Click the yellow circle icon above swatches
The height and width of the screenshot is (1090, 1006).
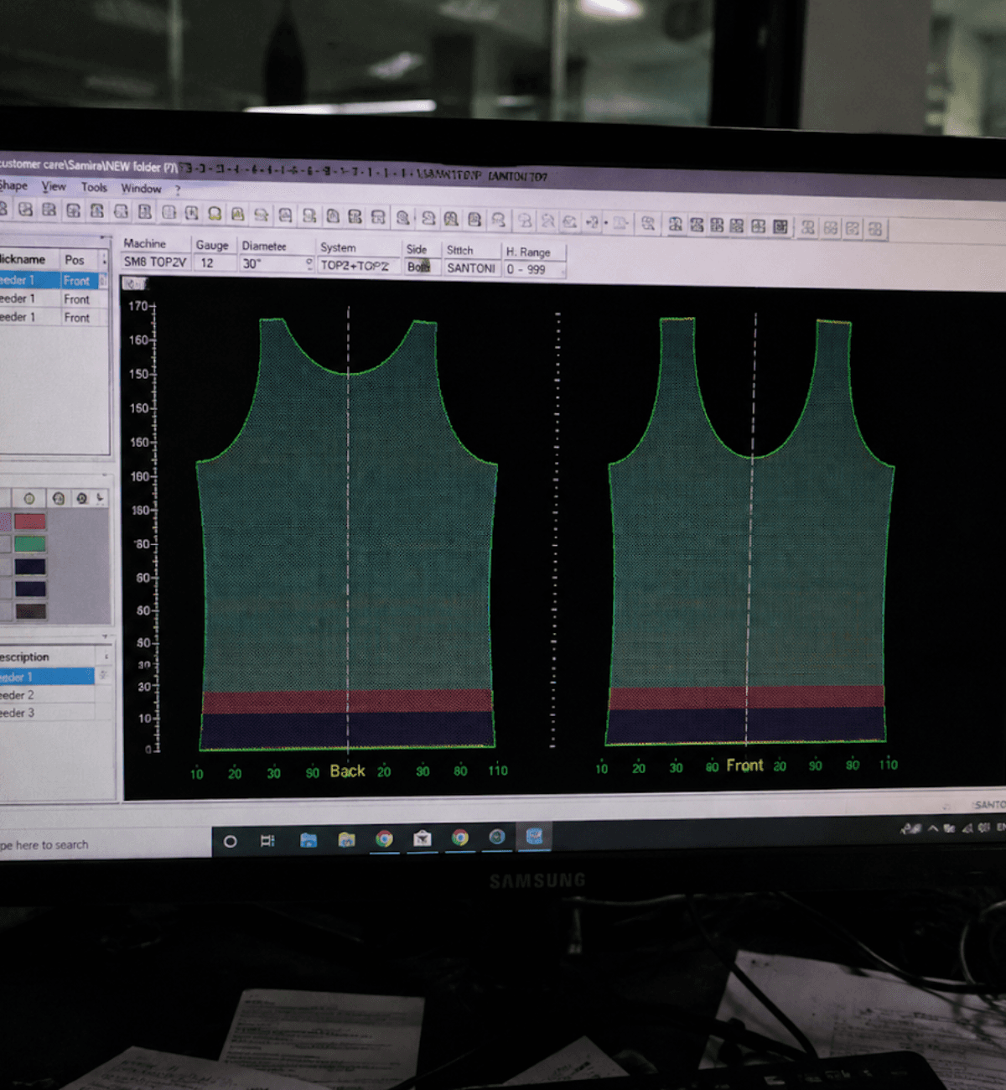click(29, 499)
